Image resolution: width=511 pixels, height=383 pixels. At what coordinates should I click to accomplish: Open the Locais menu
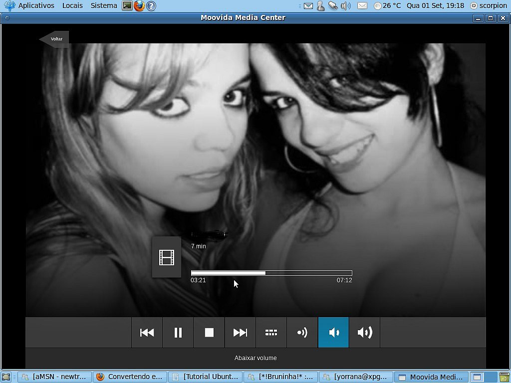[72, 5]
